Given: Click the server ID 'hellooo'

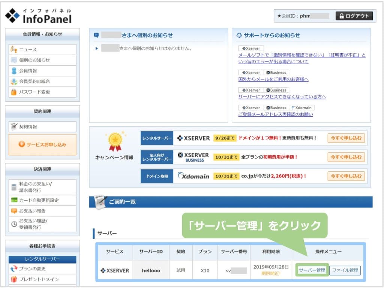Looking at the screenshot, I should [x=151, y=271].
